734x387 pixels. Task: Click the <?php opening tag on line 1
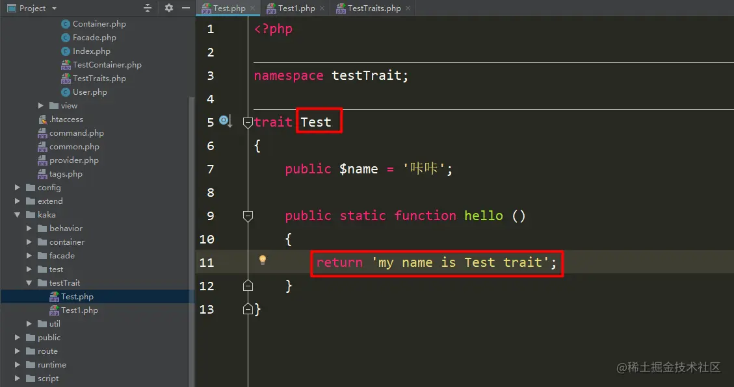tap(273, 29)
